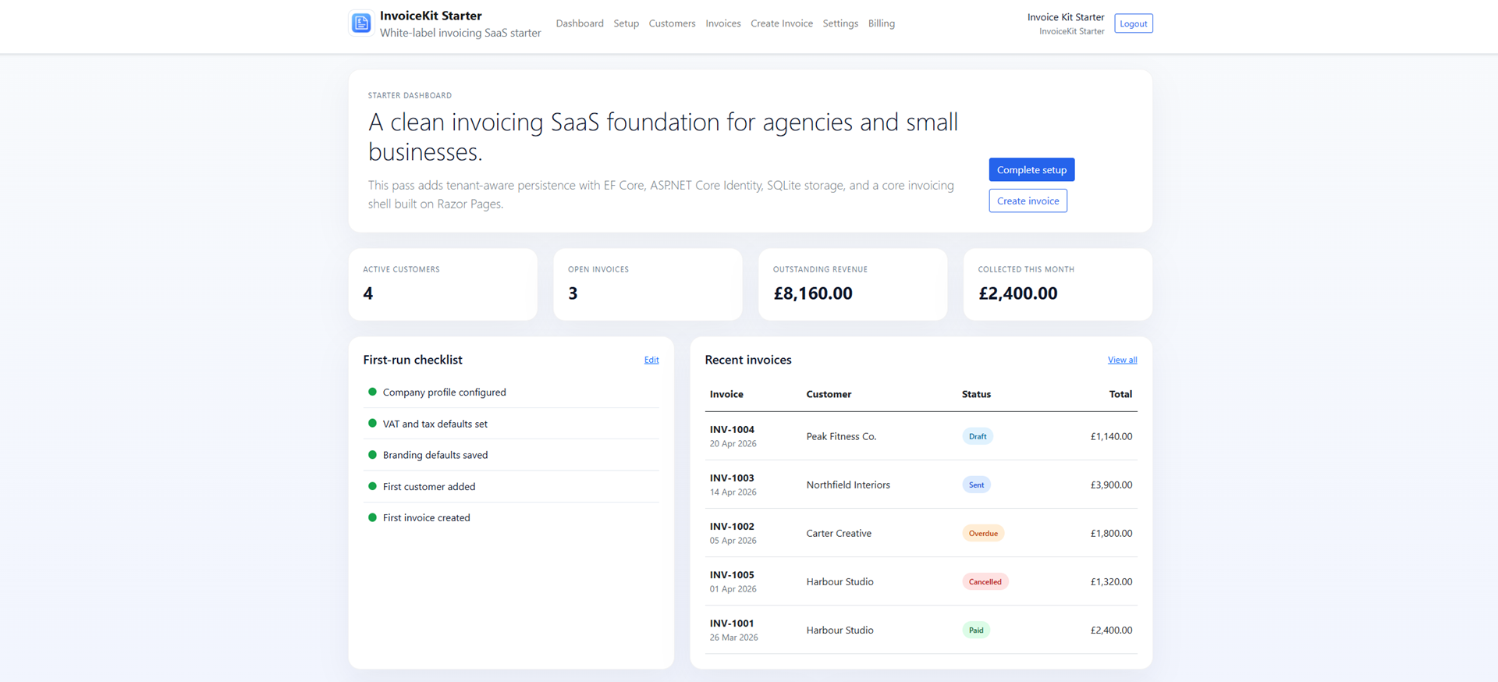1498x682 pixels.
Task: Click the InvoiceKit Starter logo icon
Action: tap(361, 23)
